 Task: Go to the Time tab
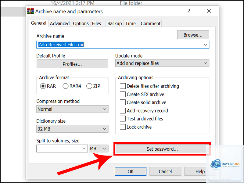131,23
